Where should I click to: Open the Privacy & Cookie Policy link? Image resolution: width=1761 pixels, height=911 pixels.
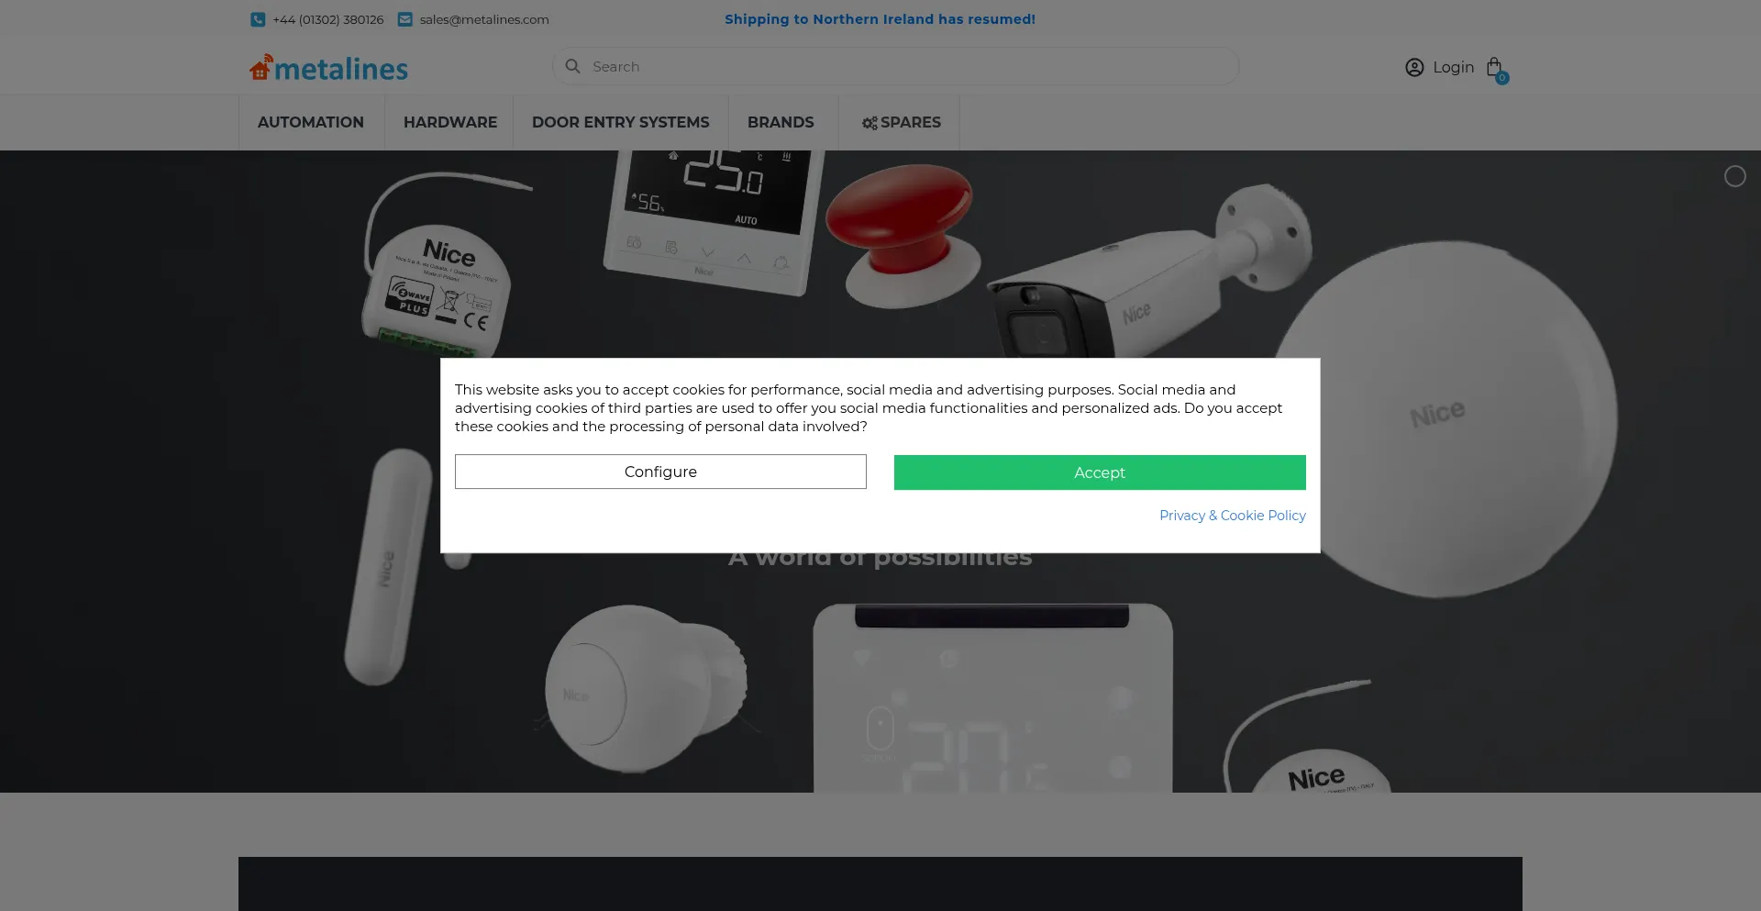click(1232, 516)
